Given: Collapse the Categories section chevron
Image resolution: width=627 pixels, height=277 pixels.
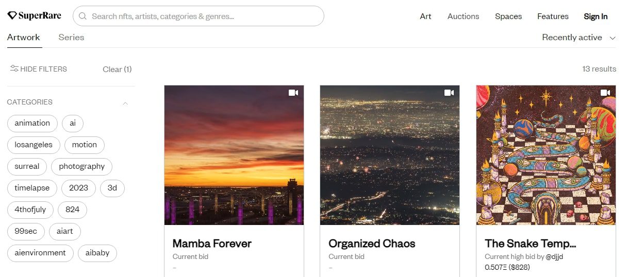Looking at the screenshot, I should pos(125,103).
